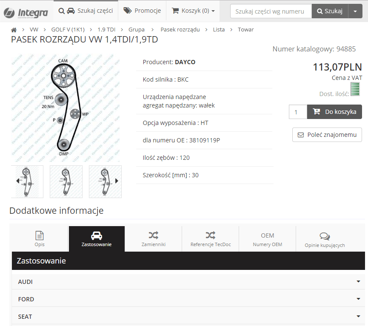
Task: Switch to the Zamienniki tab
Action: tap(153, 239)
